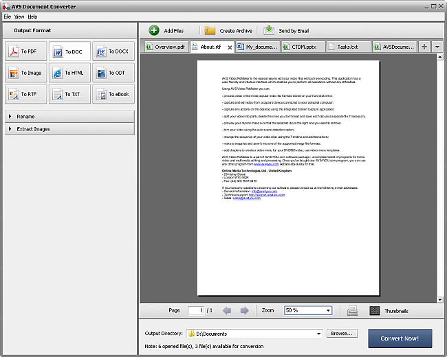The image size is (447, 357).
Task: Switch to the Overview.pdf tab
Action: (165, 47)
